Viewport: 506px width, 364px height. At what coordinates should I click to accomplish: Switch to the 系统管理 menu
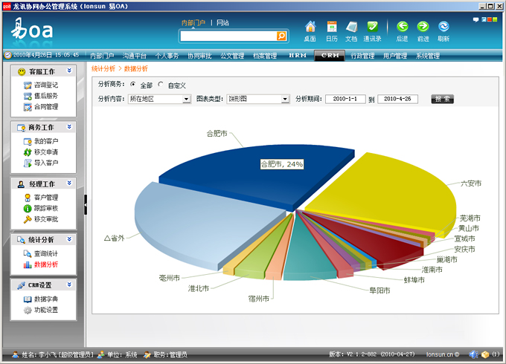428,56
